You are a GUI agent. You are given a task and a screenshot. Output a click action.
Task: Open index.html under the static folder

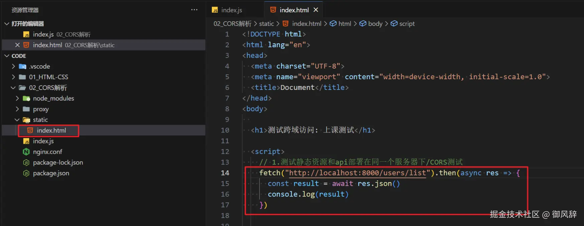point(104,130)
